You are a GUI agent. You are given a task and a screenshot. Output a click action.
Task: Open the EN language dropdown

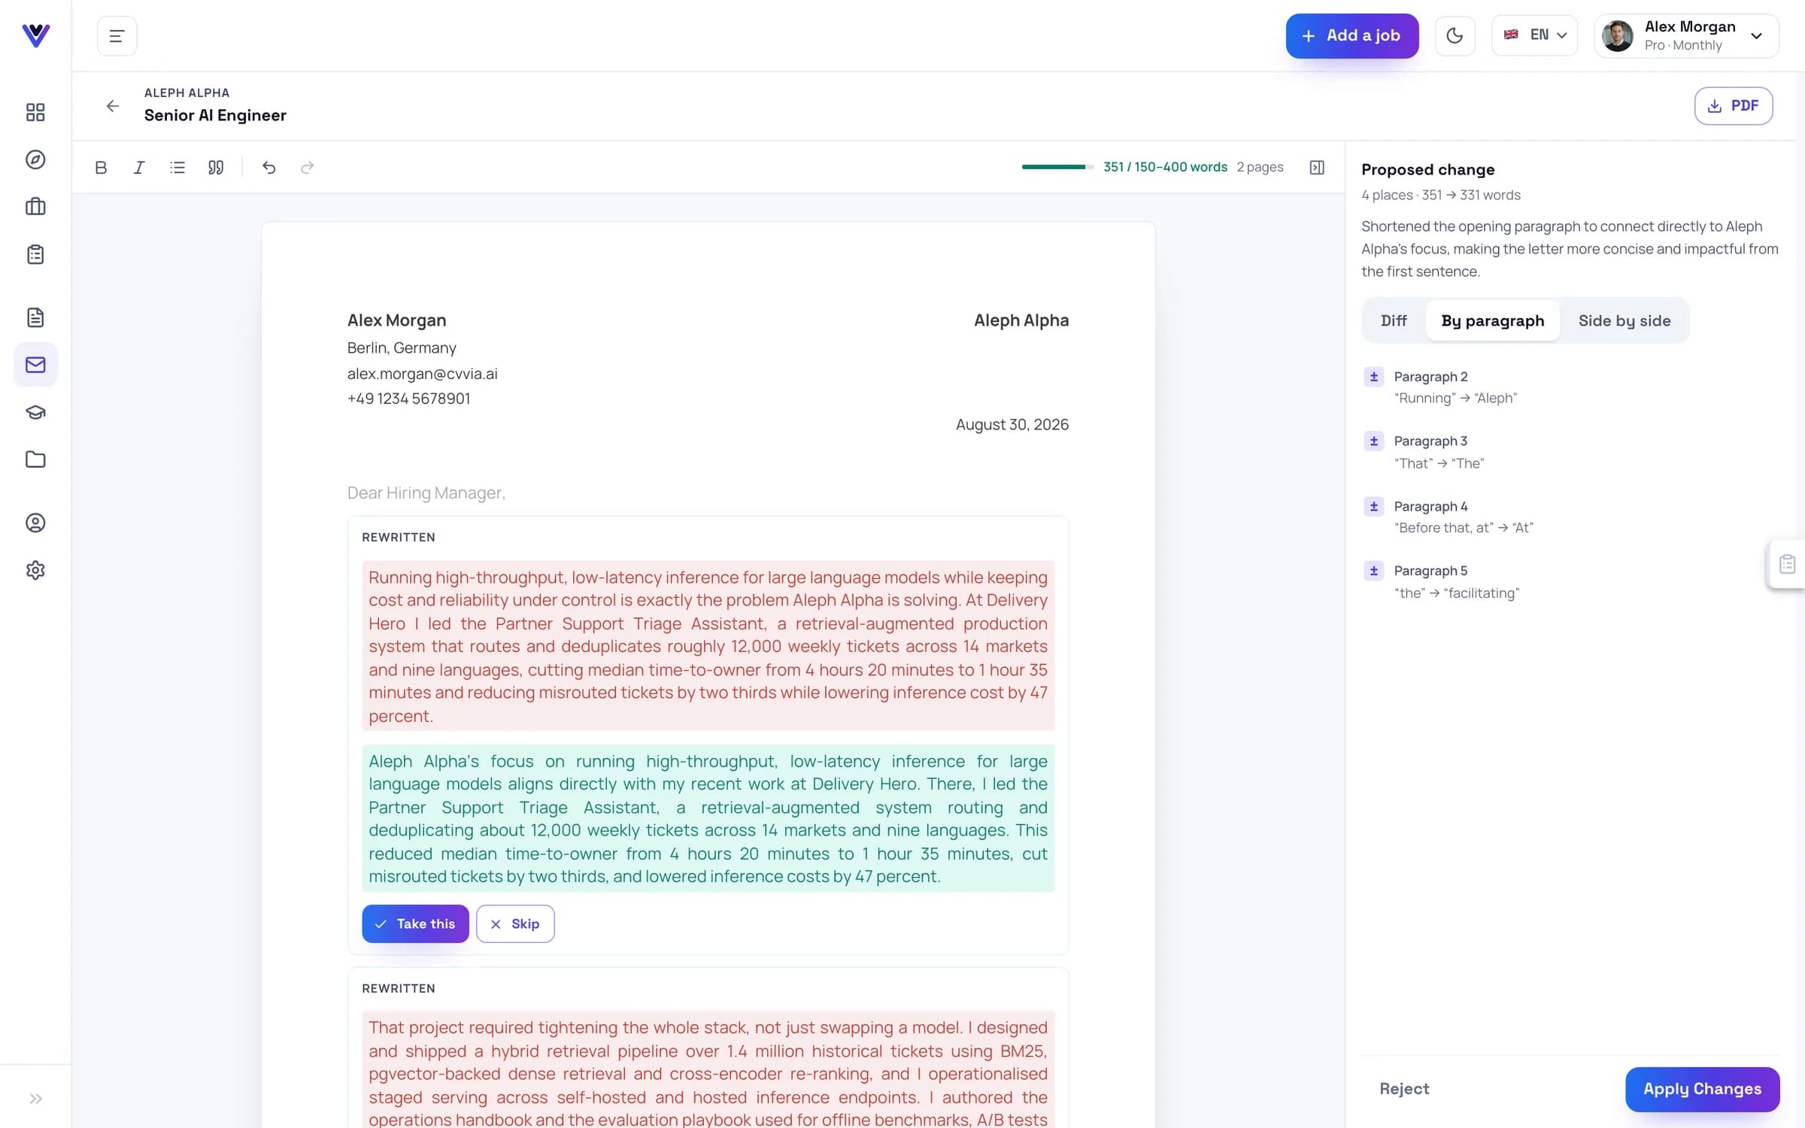(1534, 35)
